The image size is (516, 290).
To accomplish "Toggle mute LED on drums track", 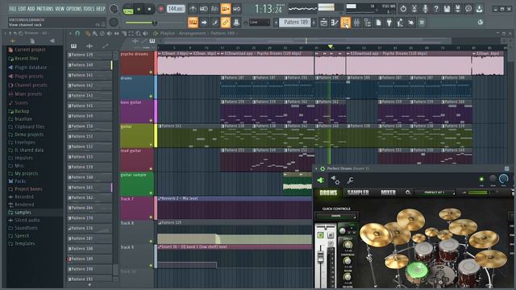I will pyautogui.click(x=151, y=97).
